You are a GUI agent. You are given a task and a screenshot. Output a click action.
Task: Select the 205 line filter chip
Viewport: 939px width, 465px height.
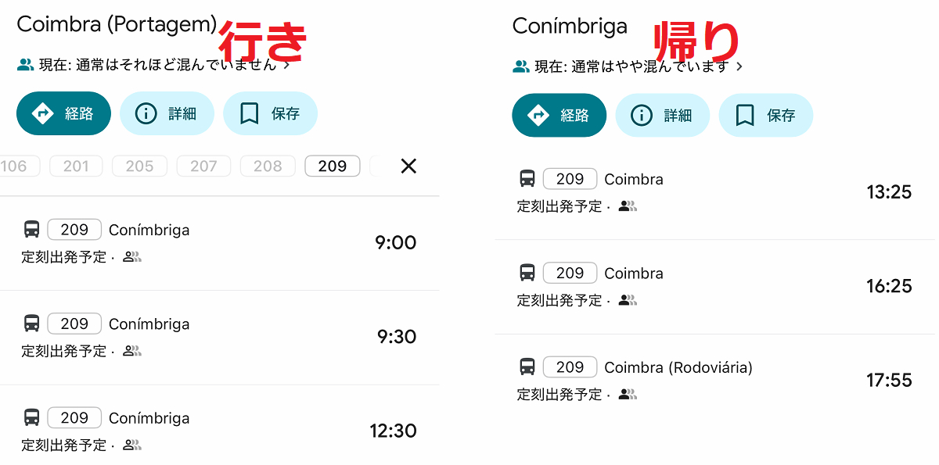coord(139,166)
